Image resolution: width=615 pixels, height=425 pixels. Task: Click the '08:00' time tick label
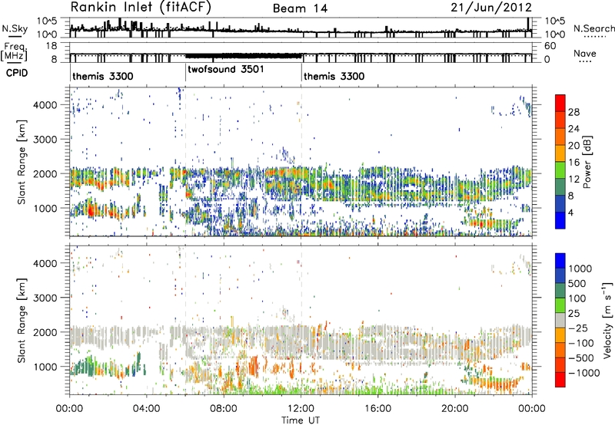click(x=224, y=409)
